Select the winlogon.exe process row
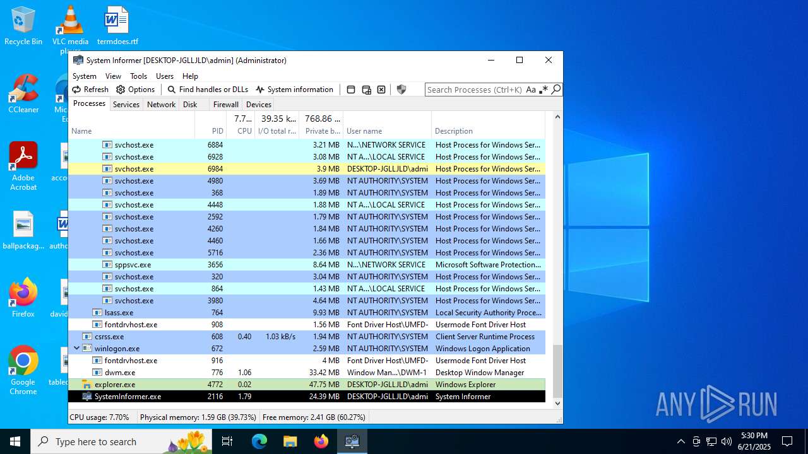The image size is (808, 454). [307, 349]
